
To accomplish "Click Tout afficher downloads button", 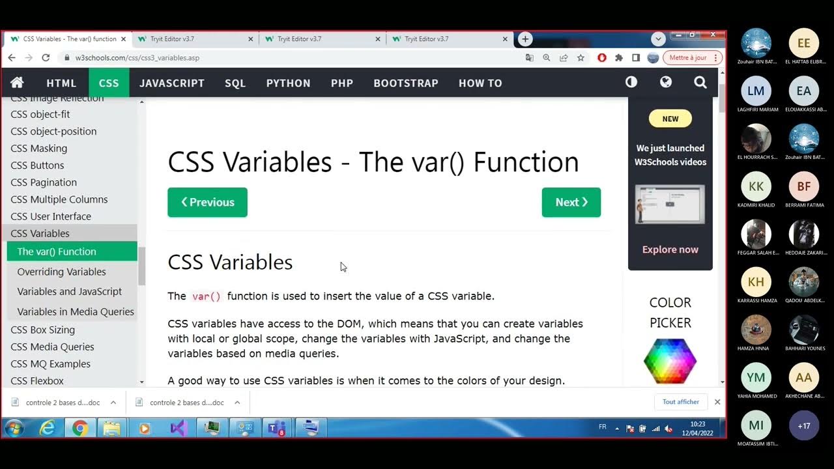I will coord(681,402).
